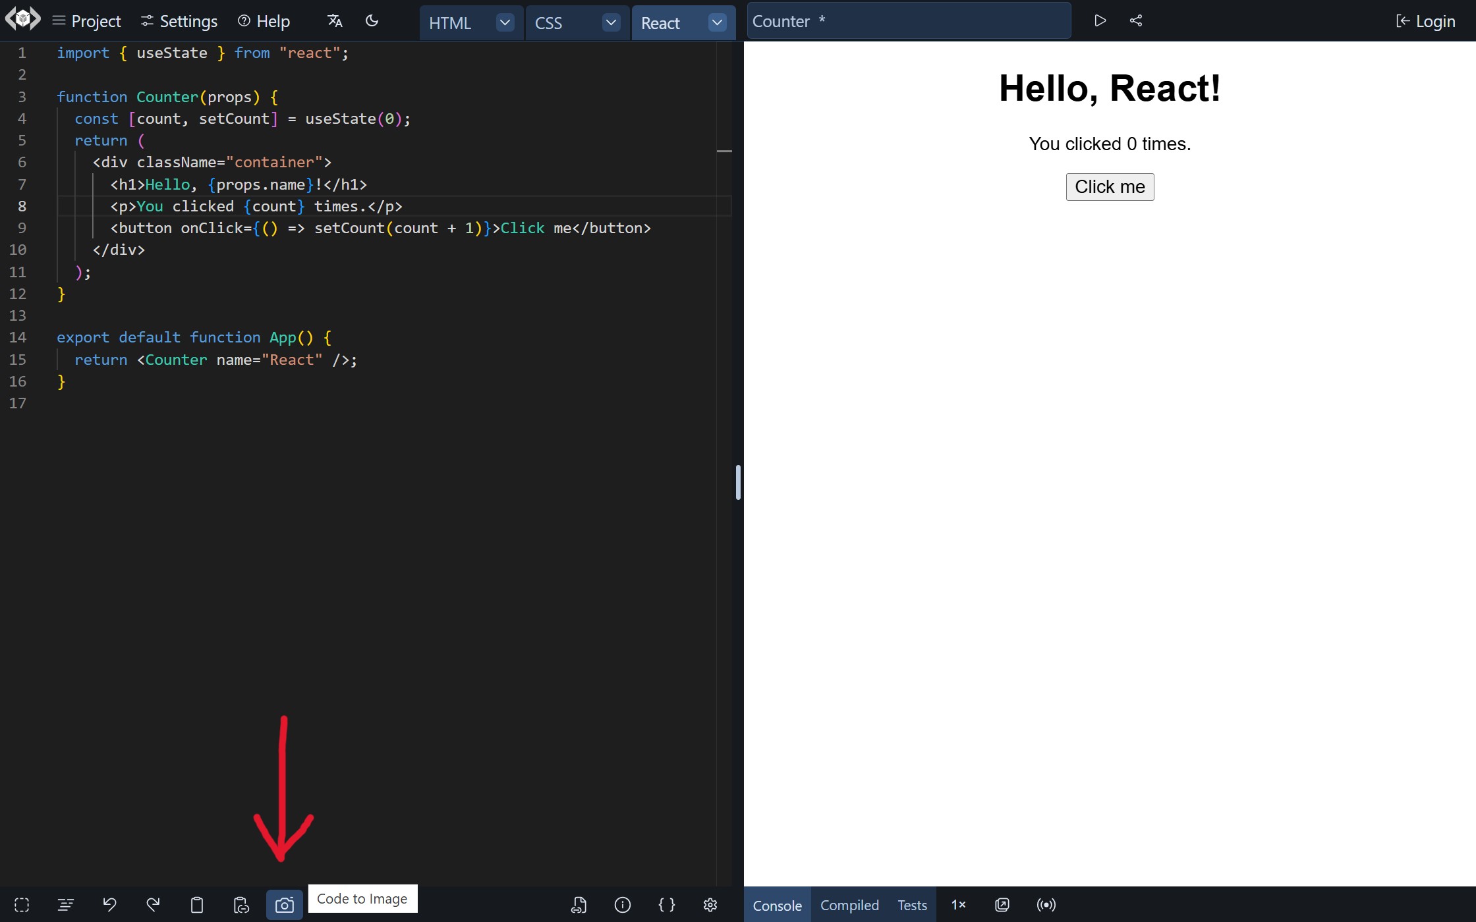Open the Share icon menu
Screen dimensions: 1476x922
[1136, 20]
